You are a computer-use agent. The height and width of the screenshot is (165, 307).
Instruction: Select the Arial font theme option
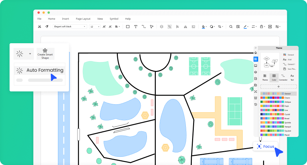click(x=287, y=59)
